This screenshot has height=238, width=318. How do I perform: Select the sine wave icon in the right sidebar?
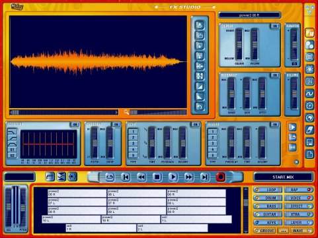[x=309, y=94]
